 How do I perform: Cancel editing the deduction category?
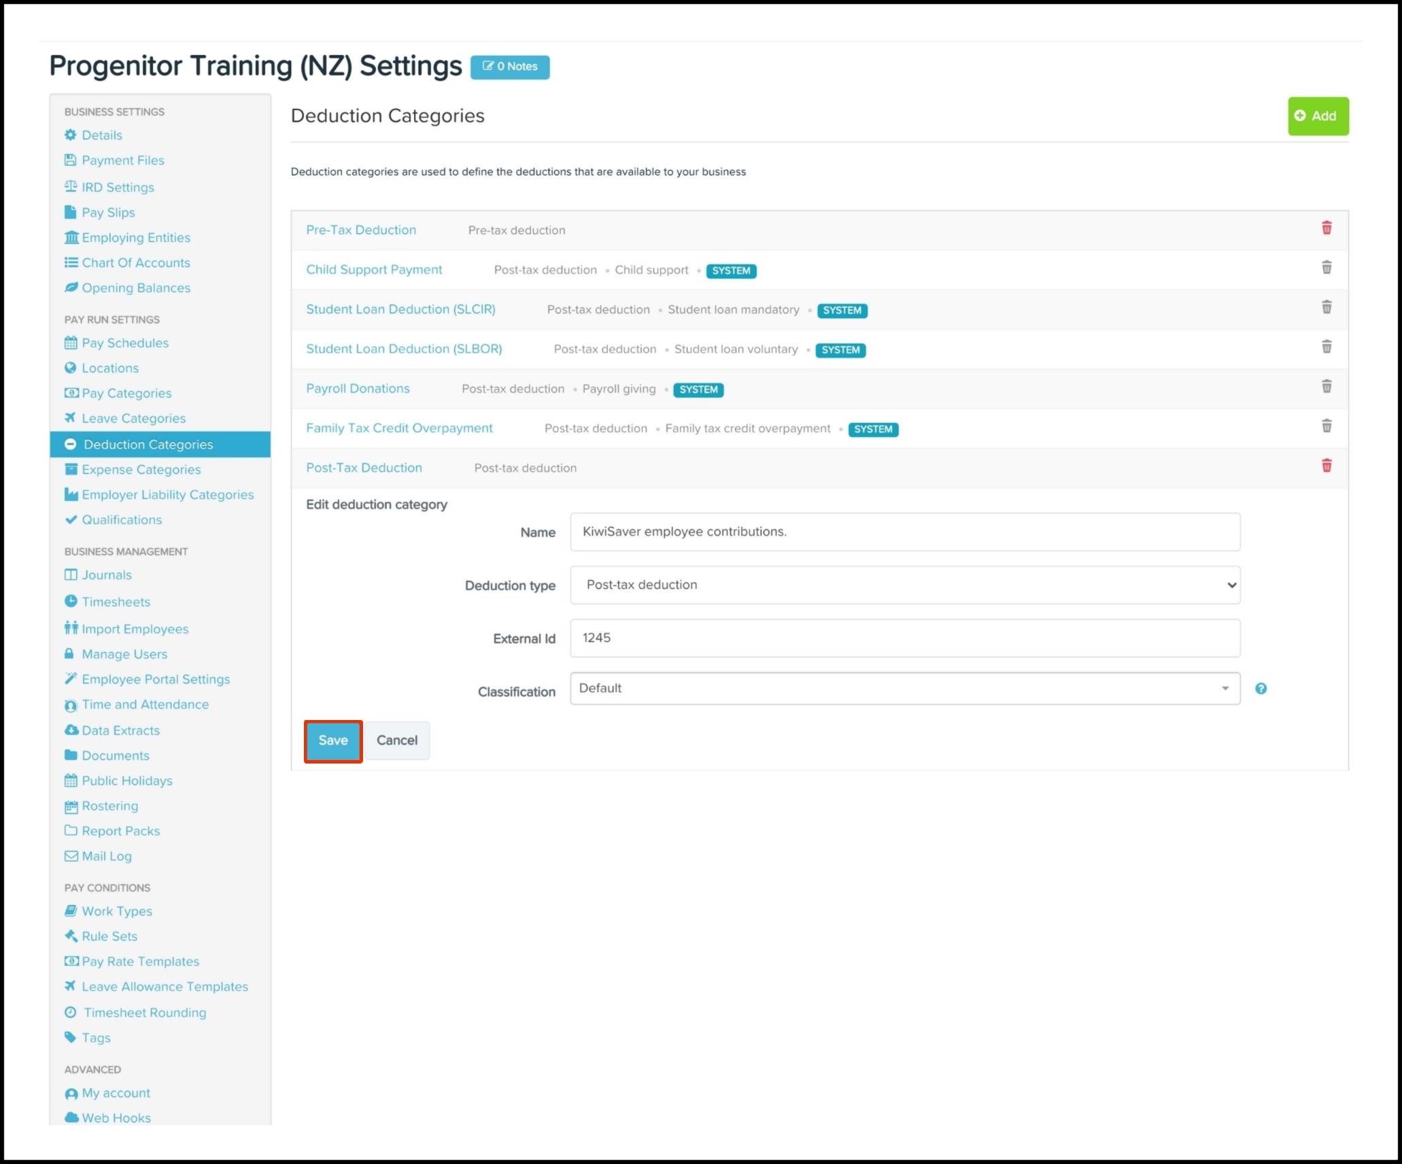click(397, 740)
